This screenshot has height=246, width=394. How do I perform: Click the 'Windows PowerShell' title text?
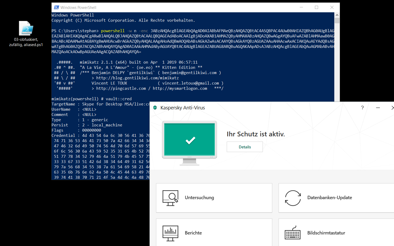[x=78, y=8]
